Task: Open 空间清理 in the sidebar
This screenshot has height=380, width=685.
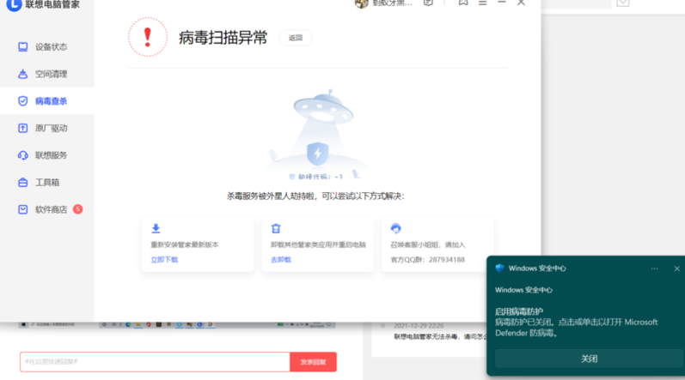Action: (x=50, y=74)
